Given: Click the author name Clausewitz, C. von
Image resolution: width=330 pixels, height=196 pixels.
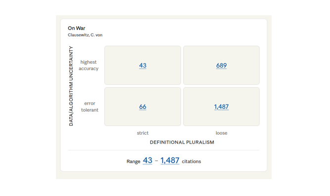Looking at the screenshot, I should point(85,35).
